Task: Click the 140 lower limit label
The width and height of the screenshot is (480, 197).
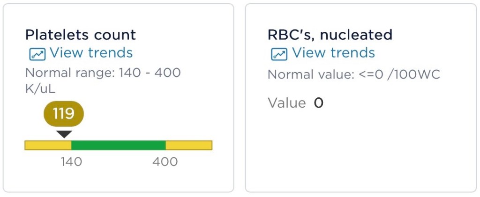Action: (x=71, y=162)
